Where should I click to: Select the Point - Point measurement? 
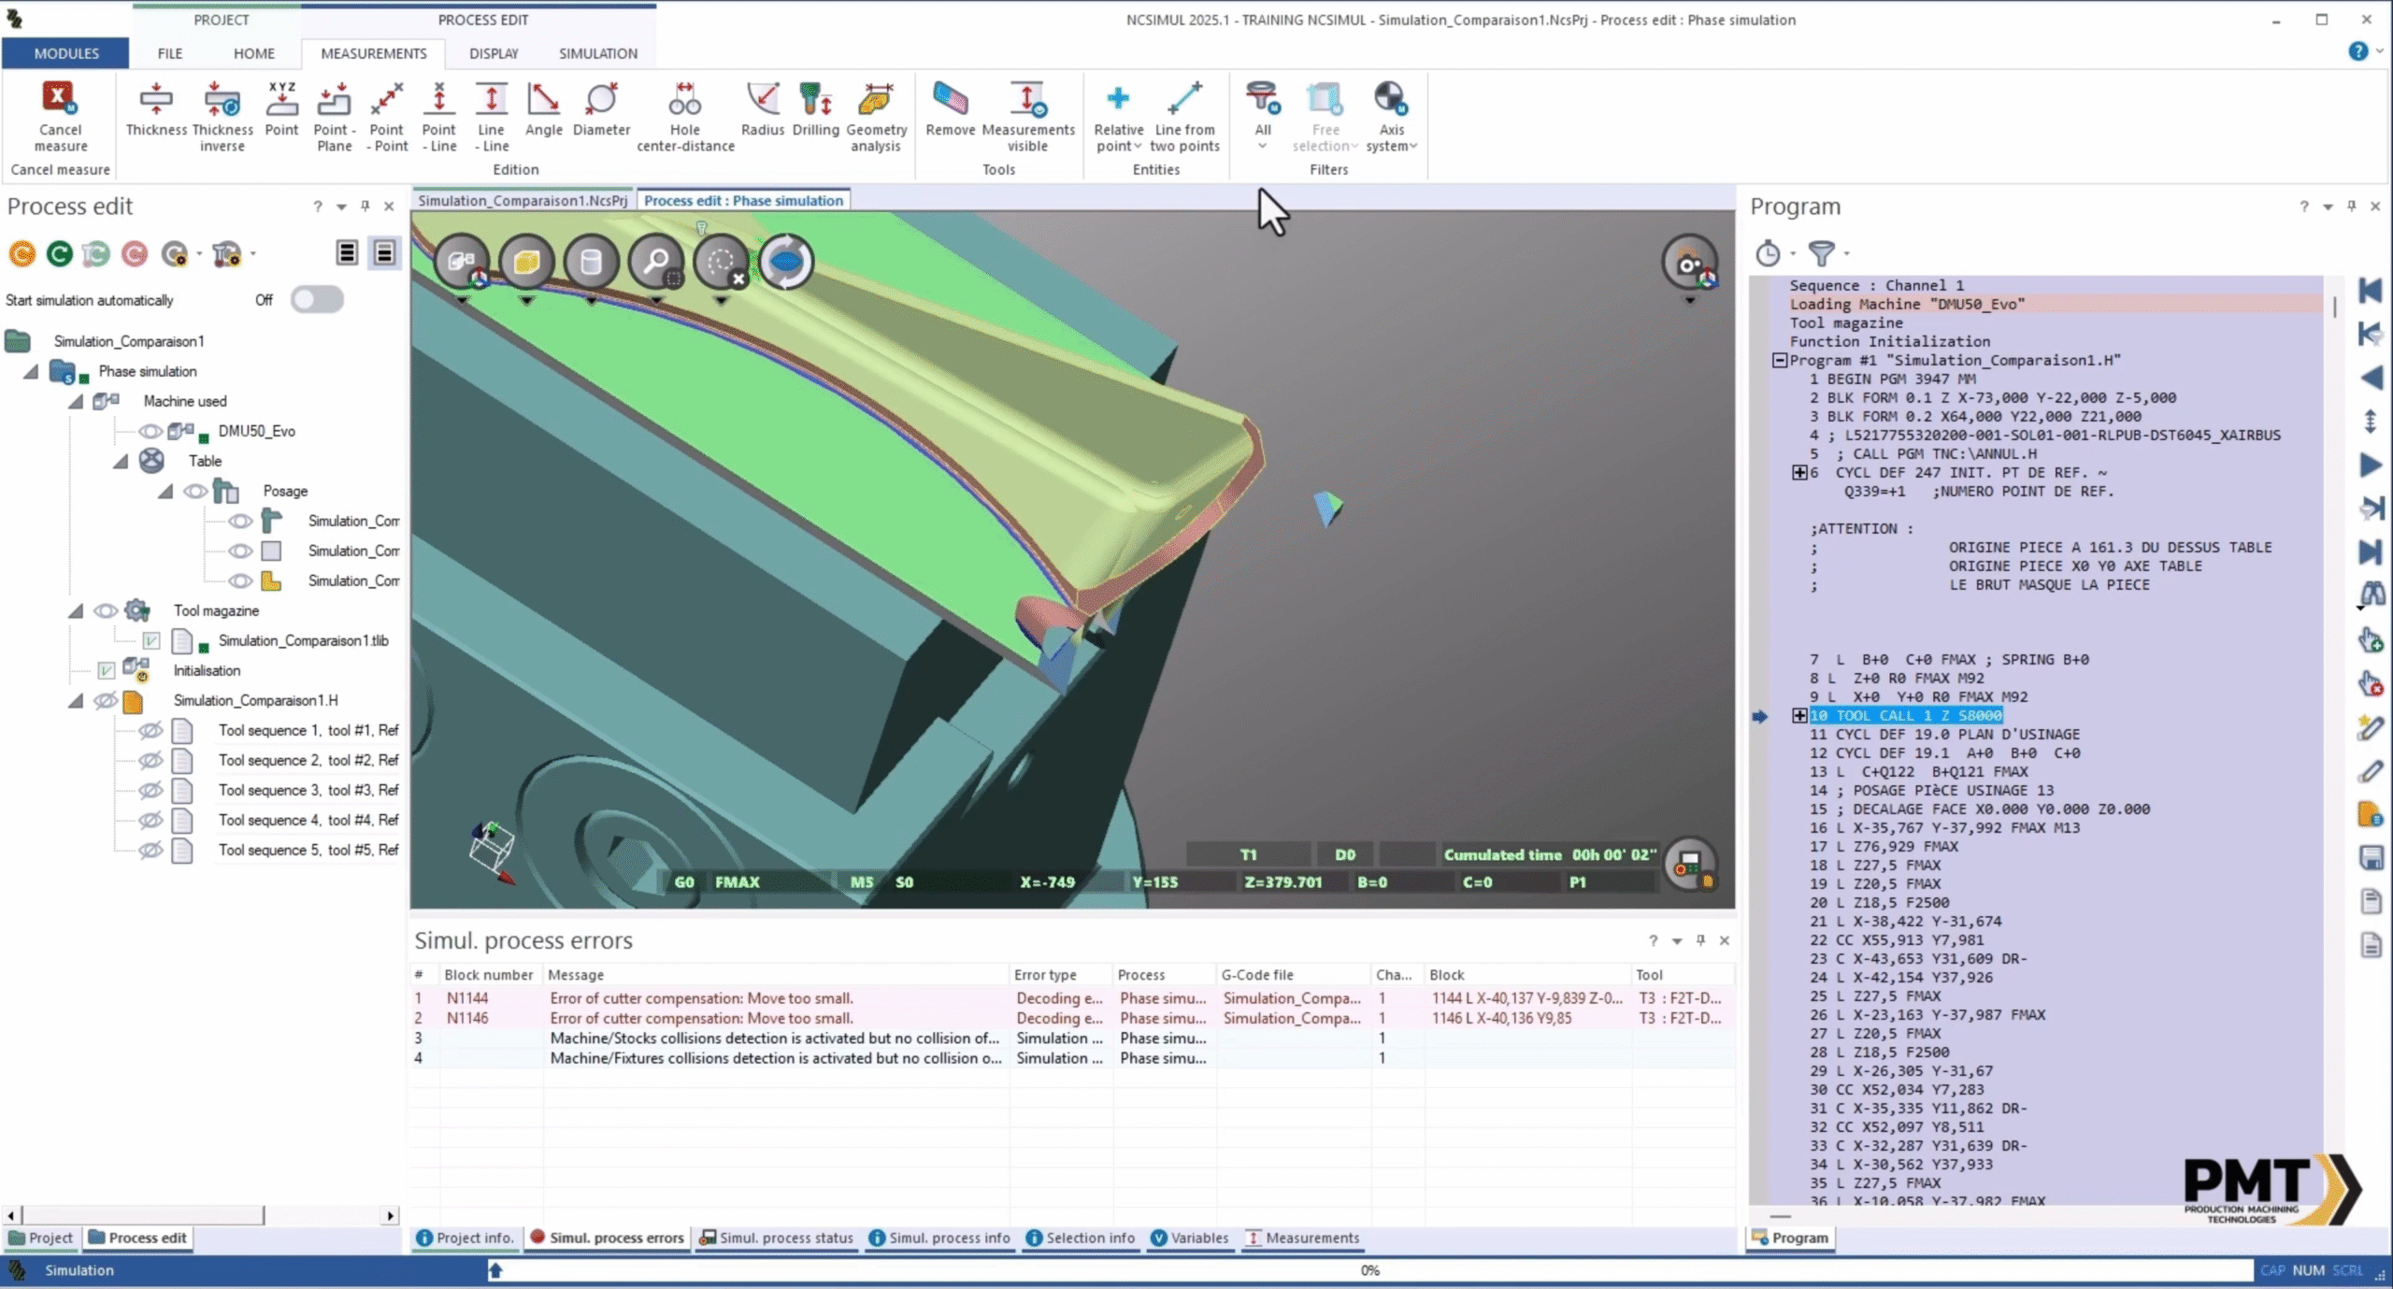tap(387, 116)
